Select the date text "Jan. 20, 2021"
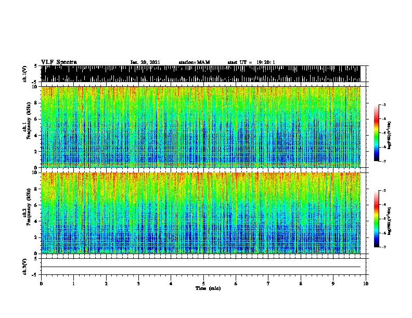This screenshot has height=318, width=412. coord(145,62)
